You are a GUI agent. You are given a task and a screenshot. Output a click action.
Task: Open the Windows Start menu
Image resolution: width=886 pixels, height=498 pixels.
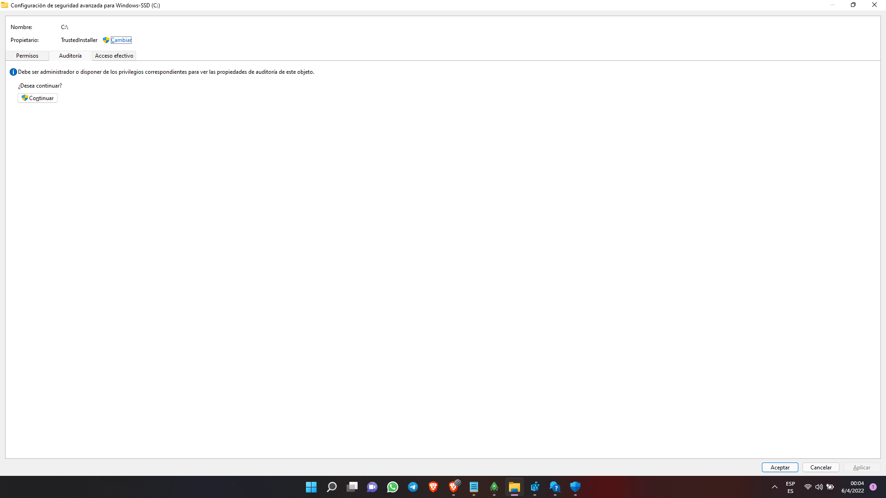[311, 487]
